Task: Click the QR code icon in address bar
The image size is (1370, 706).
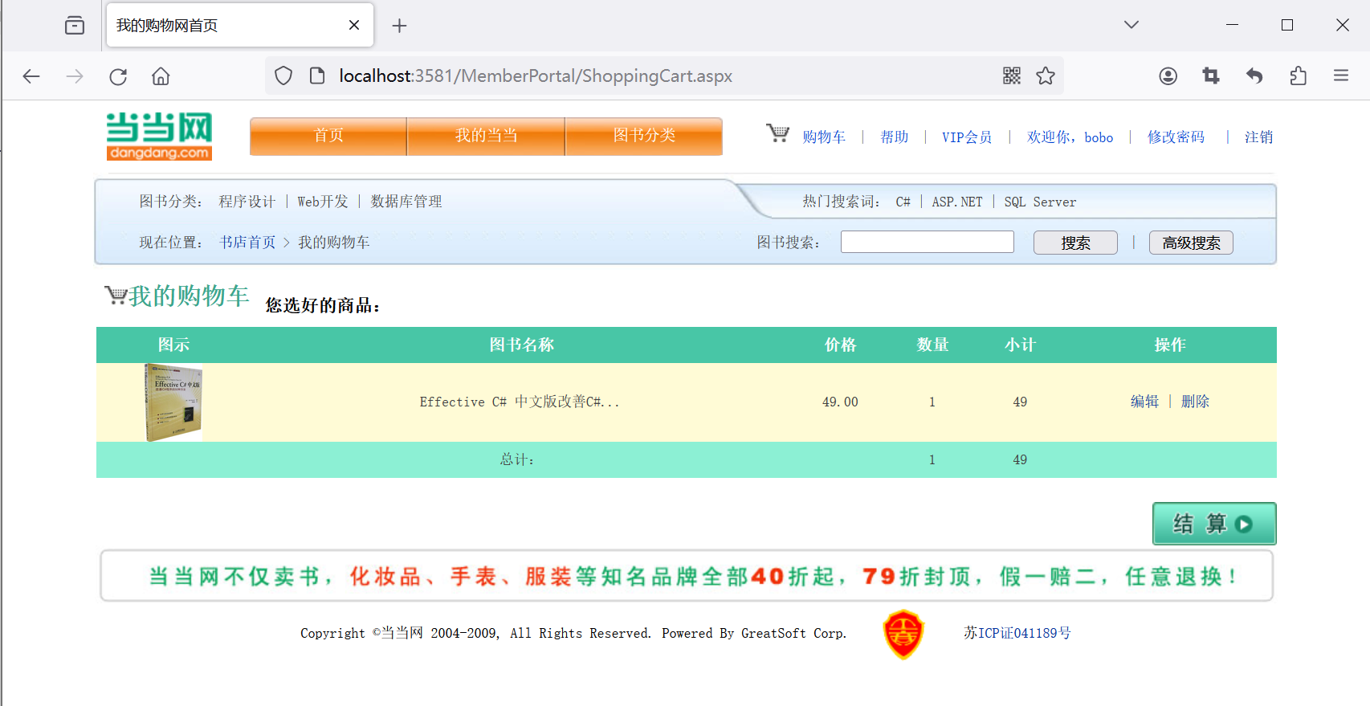Action: 1011,75
